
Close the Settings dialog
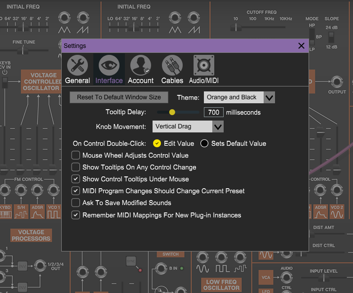(x=301, y=46)
